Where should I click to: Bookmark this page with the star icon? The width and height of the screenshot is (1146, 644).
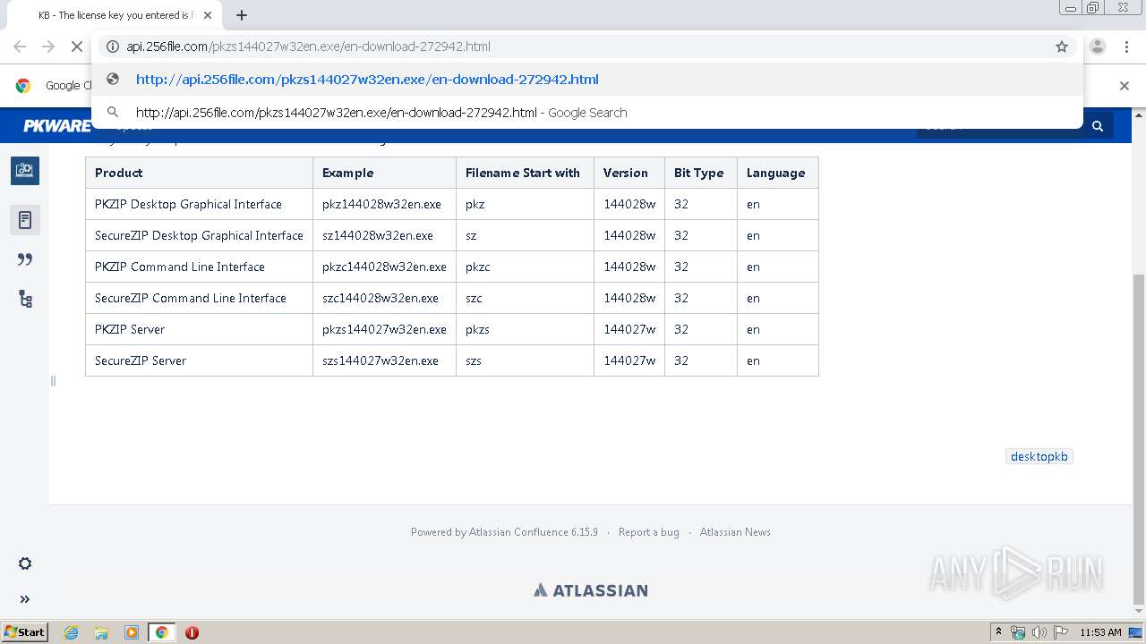pyautogui.click(x=1062, y=47)
